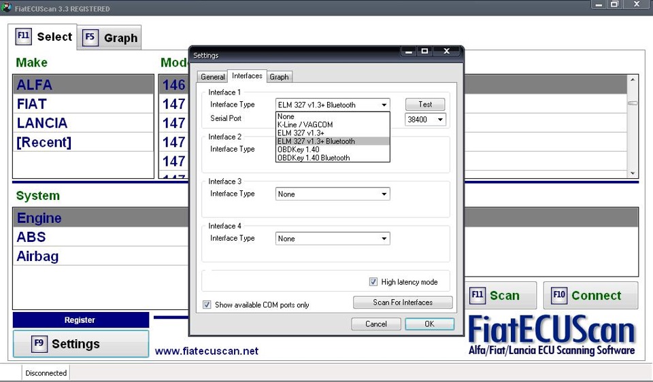Click the Connect button
The width and height of the screenshot is (653, 382).
[590, 296]
